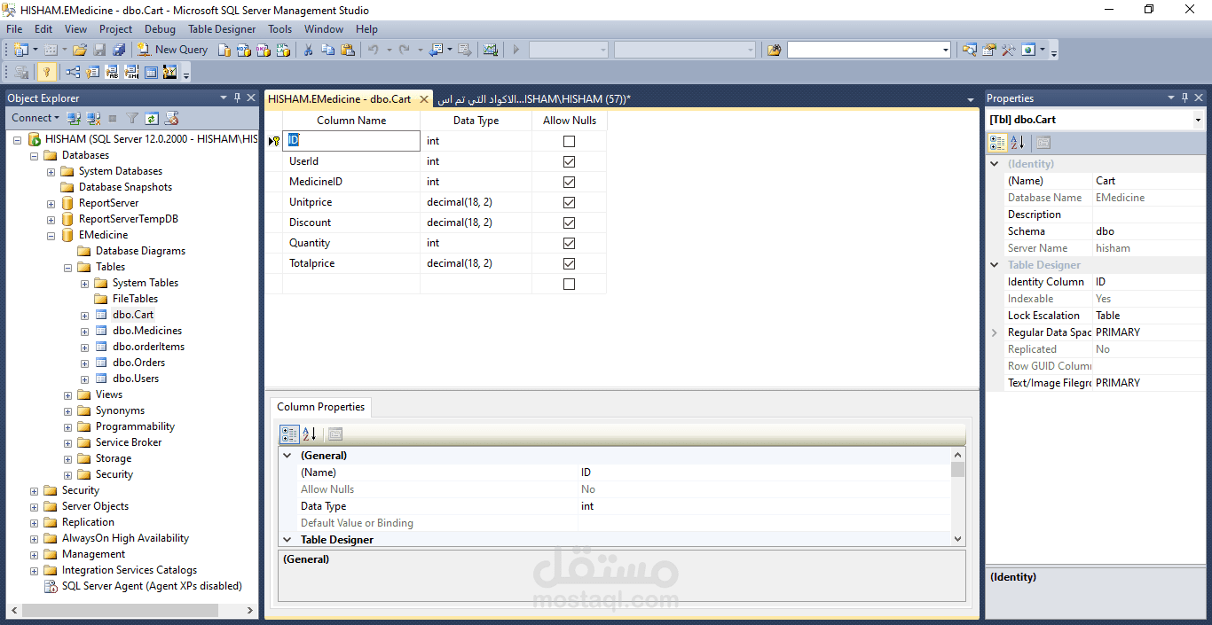Open the File menu
This screenshot has width=1212, height=625.
tap(14, 29)
